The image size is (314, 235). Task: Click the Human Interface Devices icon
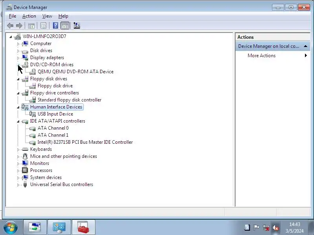pyautogui.click(x=25, y=107)
